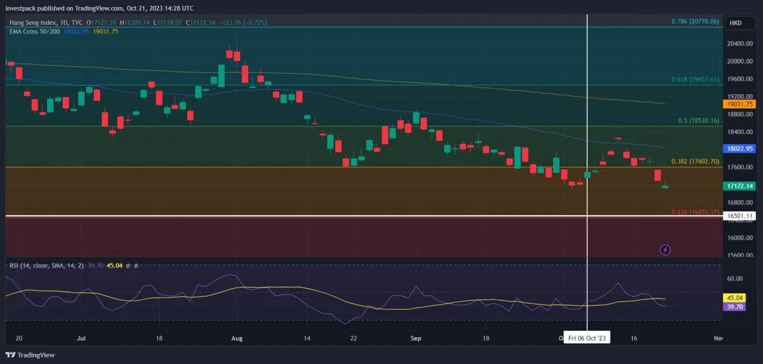
Task: Click the purple lightning bolt icon
Action: tap(666, 250)
